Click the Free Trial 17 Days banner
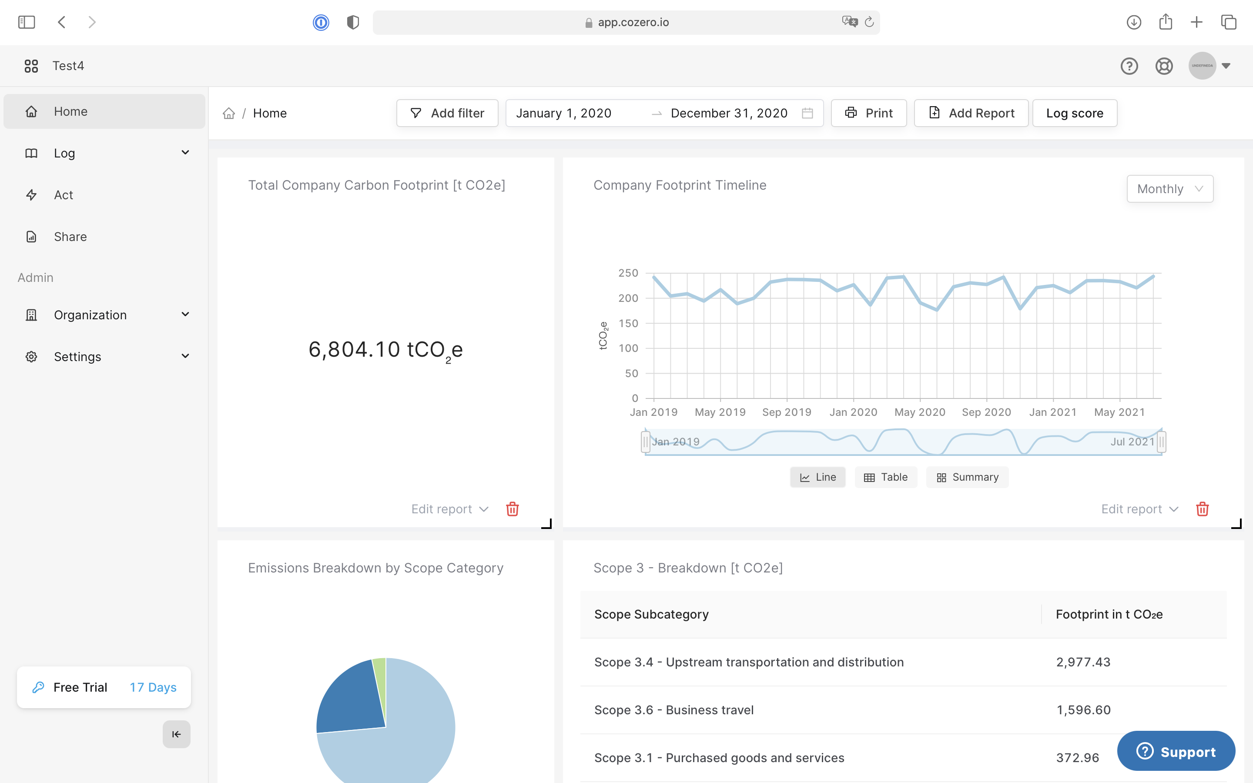Screen dimensions: 1253x783 [x=104, y=687]
